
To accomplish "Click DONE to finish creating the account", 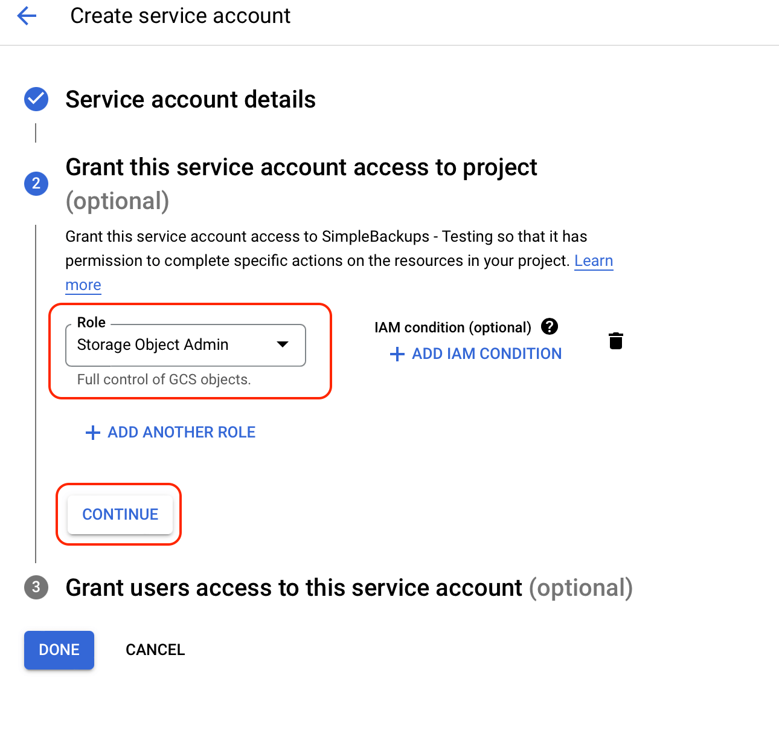I will (59, 650).
